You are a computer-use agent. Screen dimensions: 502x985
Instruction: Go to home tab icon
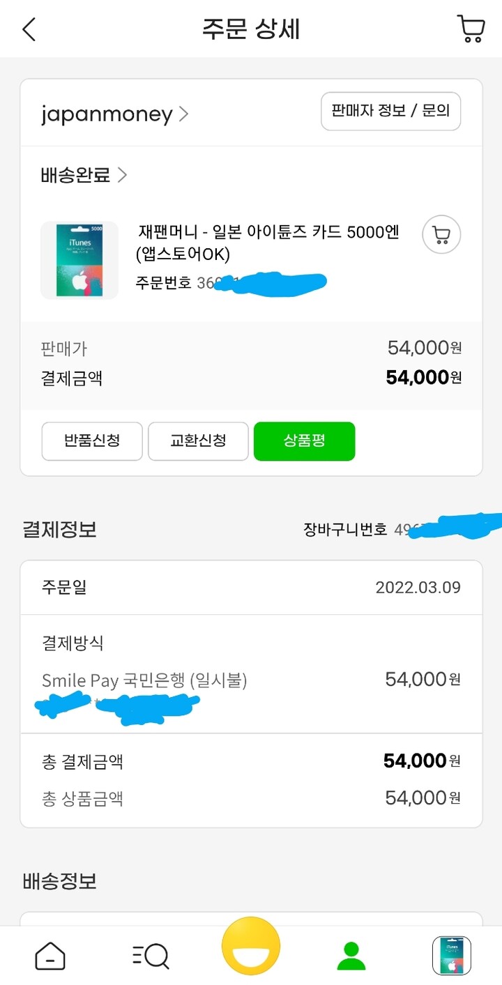click(50, 955)
